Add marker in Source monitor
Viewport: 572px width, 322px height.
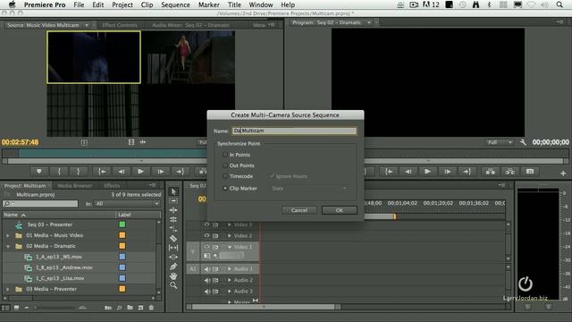(39, 171)
